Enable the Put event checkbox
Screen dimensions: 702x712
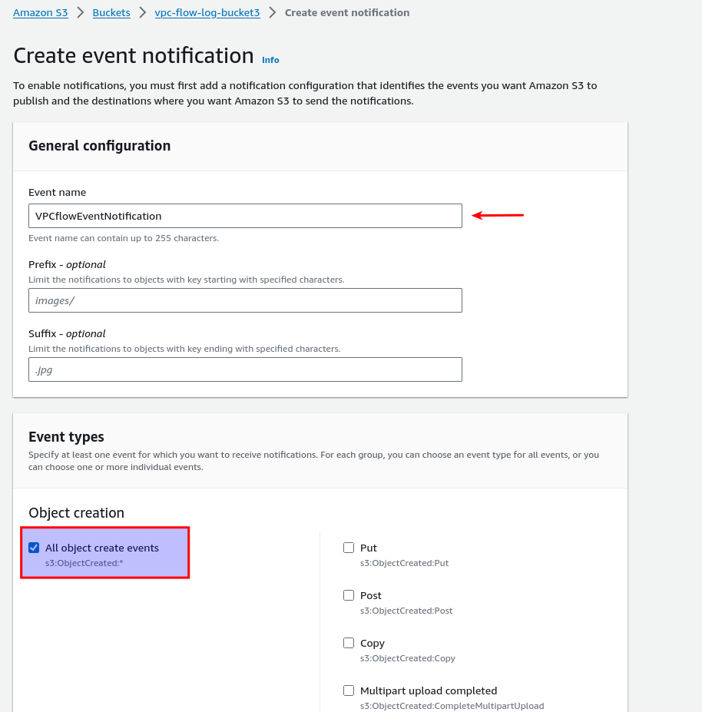349,548
